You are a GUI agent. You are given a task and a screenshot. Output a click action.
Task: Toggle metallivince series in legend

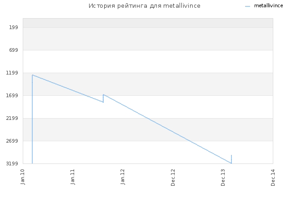268,6
